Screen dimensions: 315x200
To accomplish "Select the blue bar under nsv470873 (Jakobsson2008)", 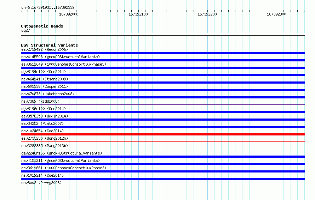I will (163, 97).
